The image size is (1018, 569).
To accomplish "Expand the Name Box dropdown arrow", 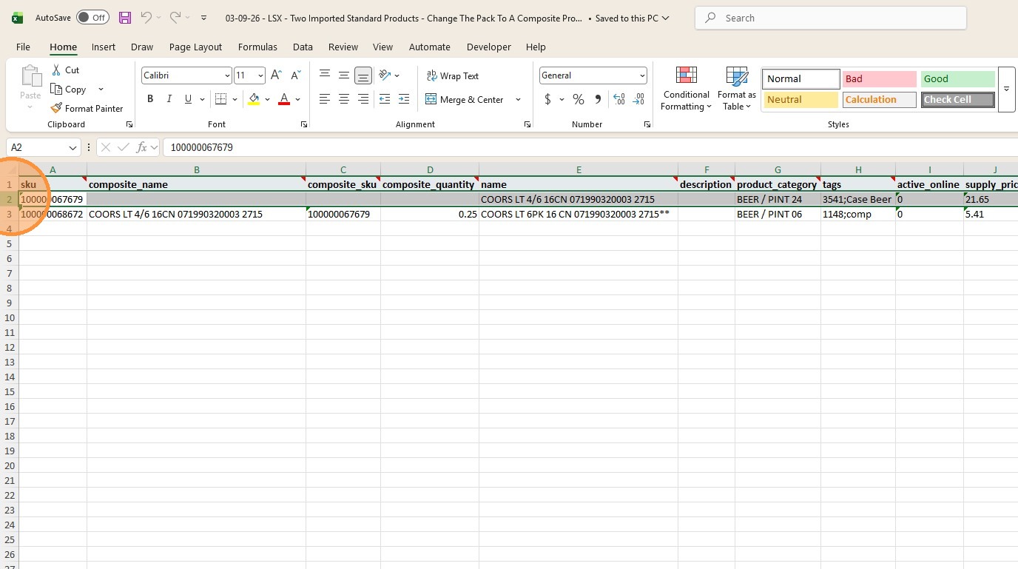I will click(73, 147).
